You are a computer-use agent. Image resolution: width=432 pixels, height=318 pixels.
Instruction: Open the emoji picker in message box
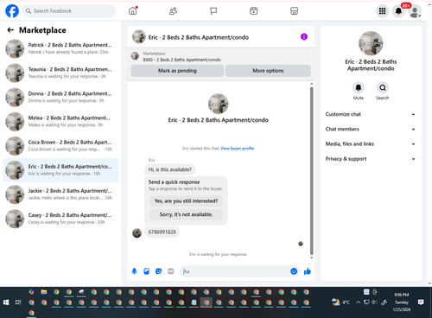pos(294,271)
